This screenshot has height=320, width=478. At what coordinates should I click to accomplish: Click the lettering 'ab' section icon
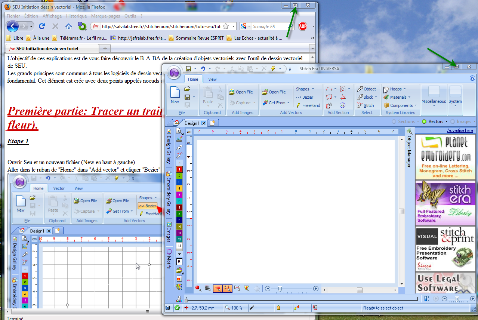pos(329,105)
